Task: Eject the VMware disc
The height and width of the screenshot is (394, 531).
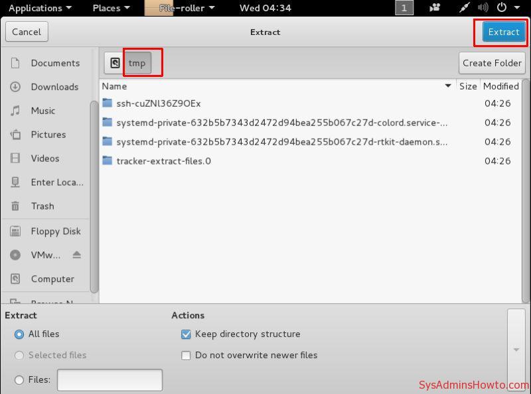Action: point(76,255)
